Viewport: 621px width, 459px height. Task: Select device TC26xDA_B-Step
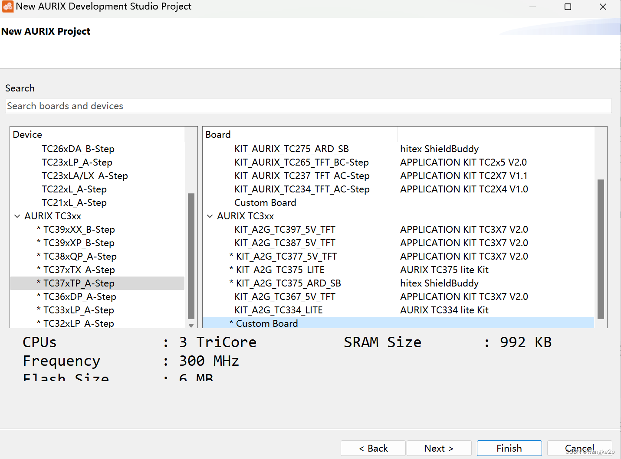pos(78,149)
